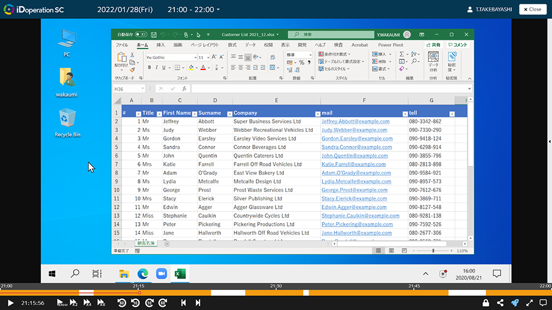Image resolution: width=552 pixels, height=310 pixels.
Task: Apply the red font color
Action: pos(203,67)
